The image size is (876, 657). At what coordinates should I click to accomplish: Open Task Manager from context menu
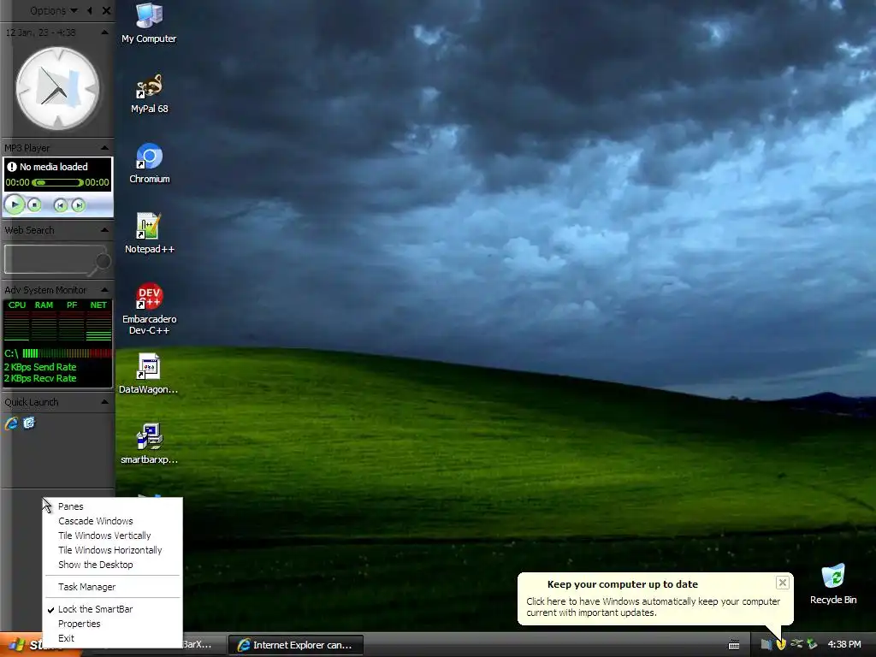click(112, 587)
